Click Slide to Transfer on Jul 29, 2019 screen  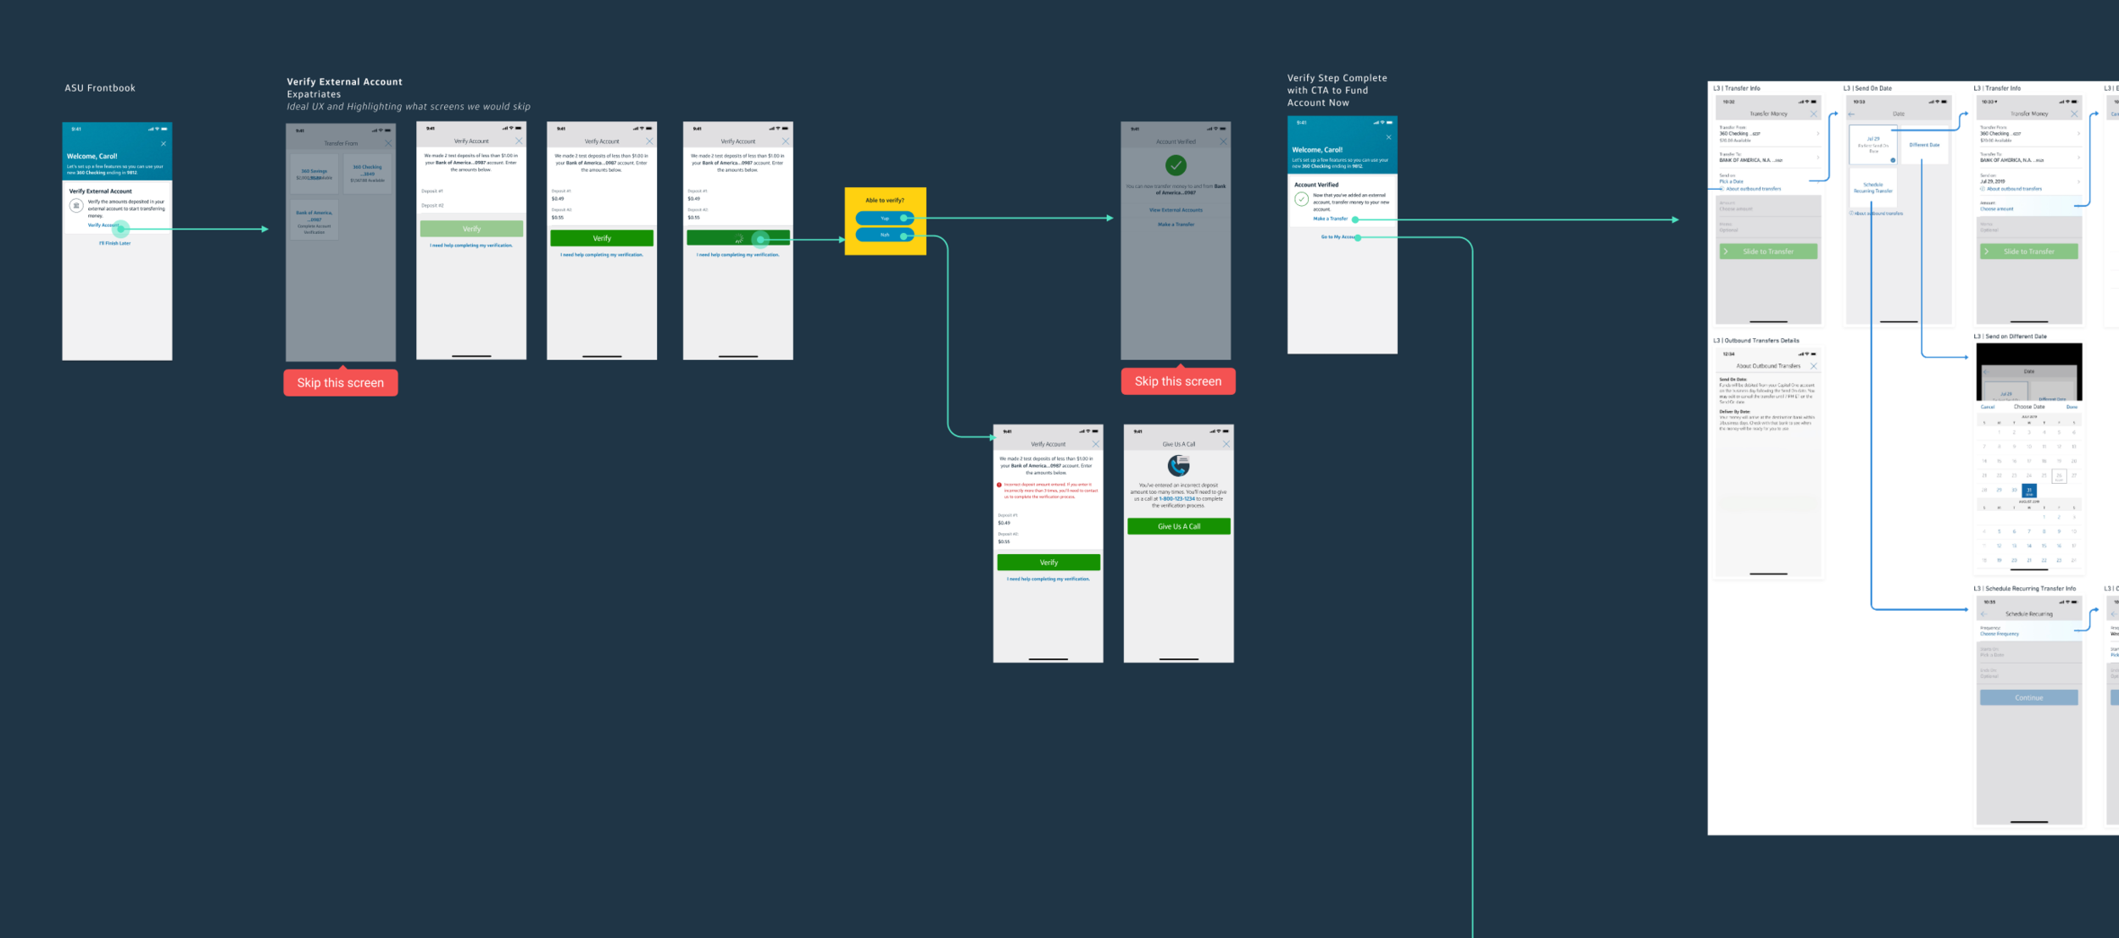(2029, 252)
